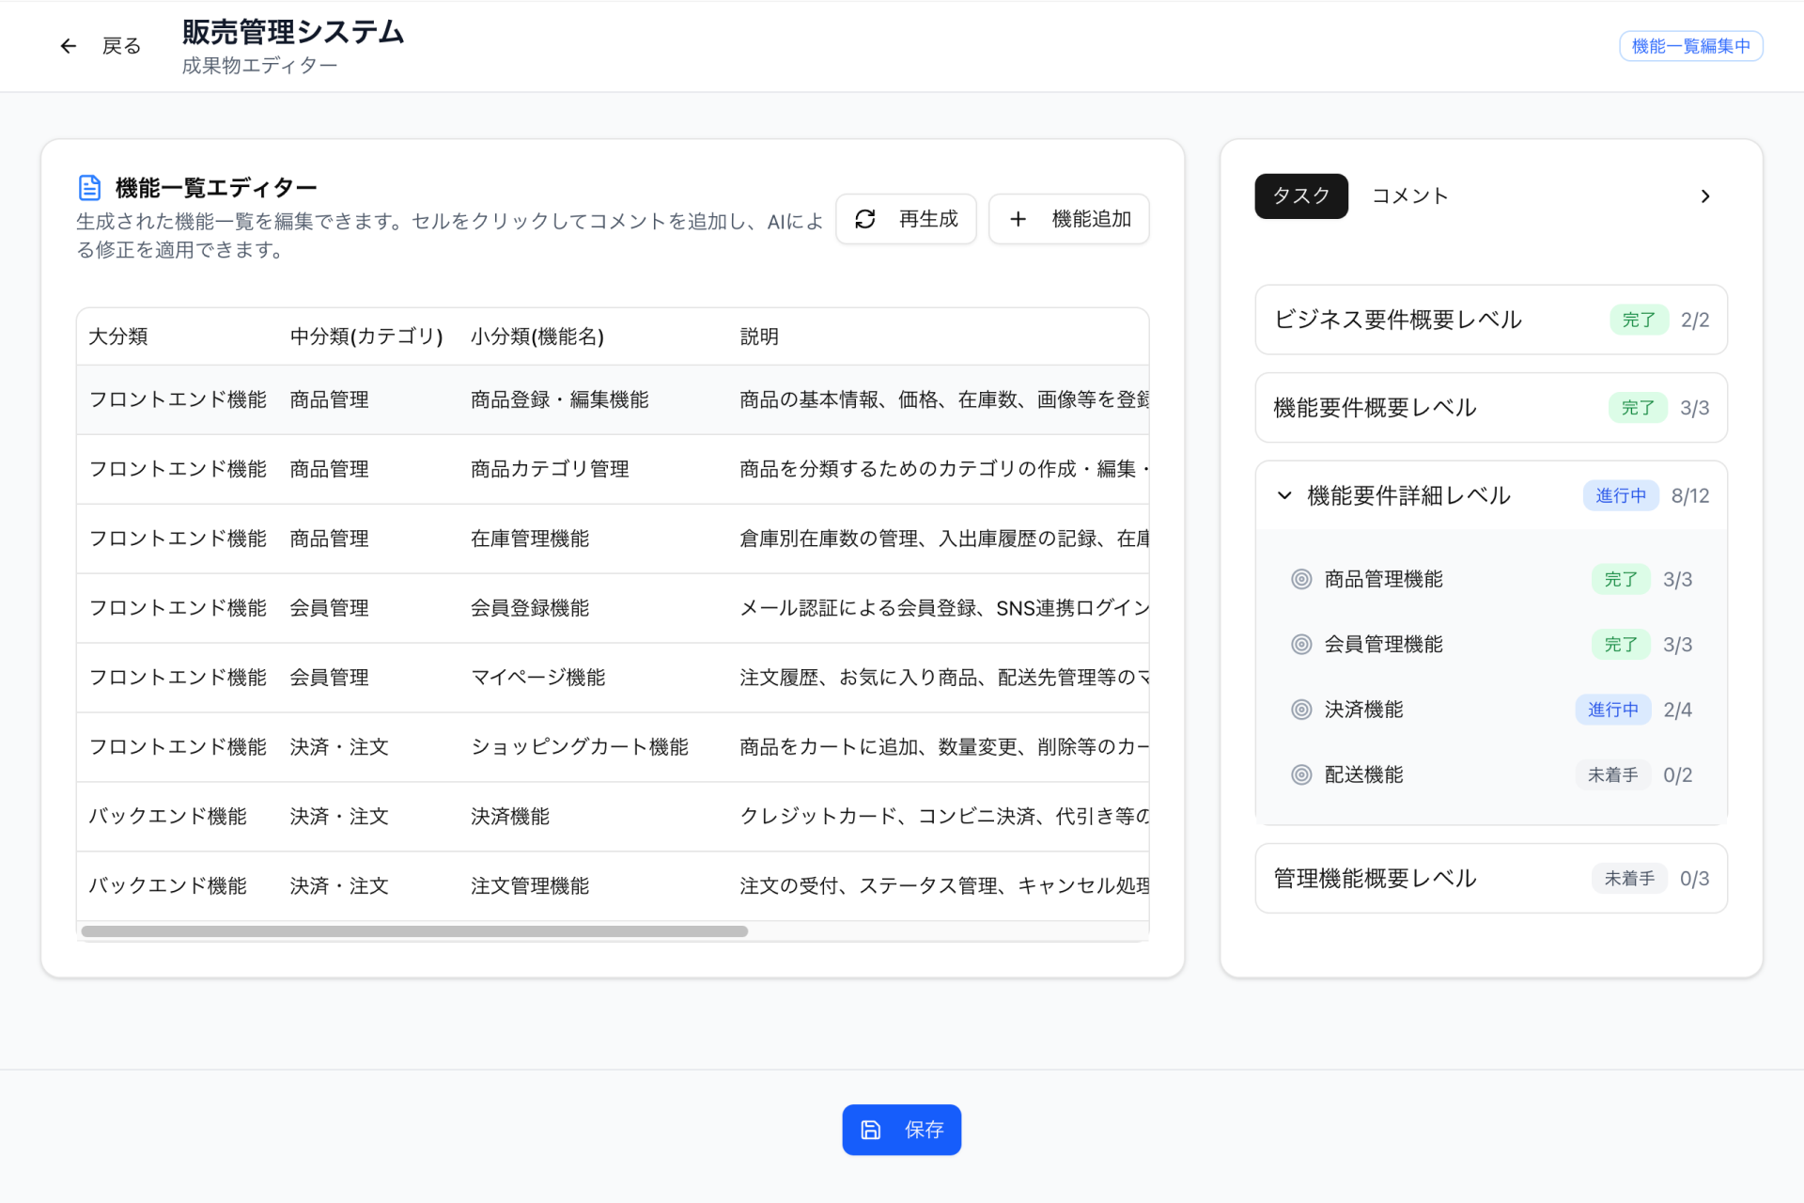The width and height of the screenshot is (1804, 1203).
Task: Select the target icon beside 配送機能
Action: click(1300, 774)
